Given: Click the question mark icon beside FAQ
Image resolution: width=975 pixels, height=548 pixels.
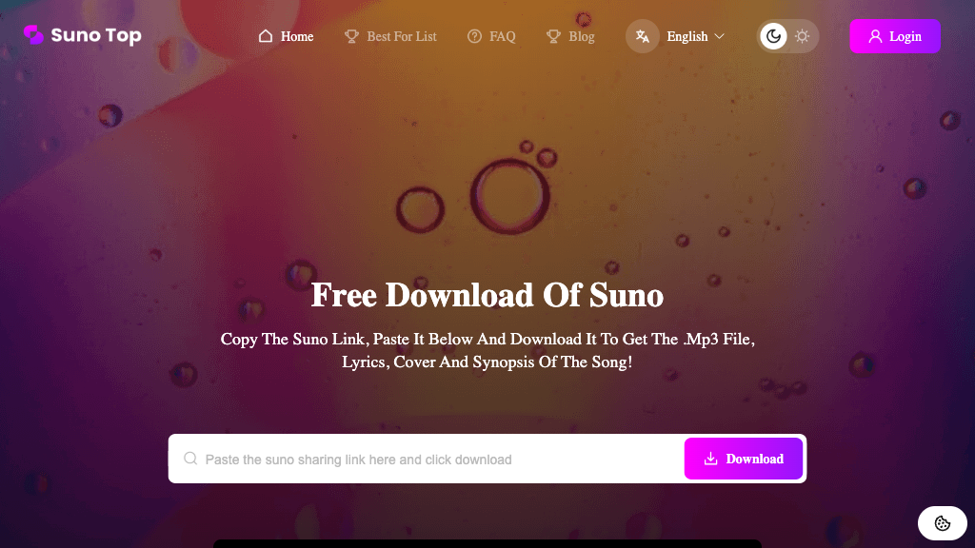Looking at the screenshot, I should coord(474,36).
